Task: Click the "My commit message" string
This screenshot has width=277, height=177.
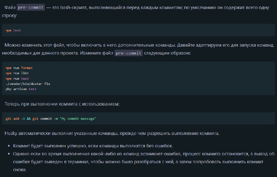Action: [x=78, y=119]
